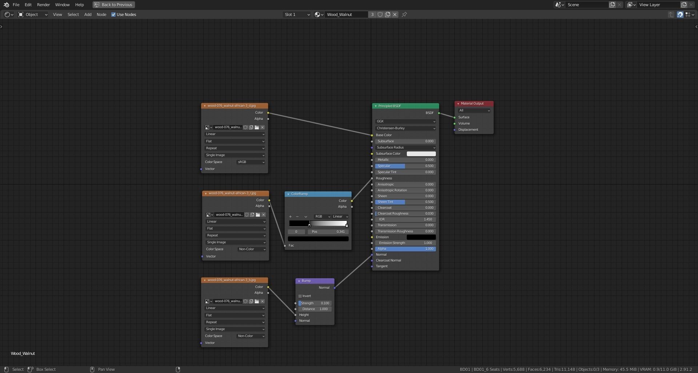Remove the active ColorRamp color stop
The width and height of the screenshot is (698, 373).
tap(297, 217)
